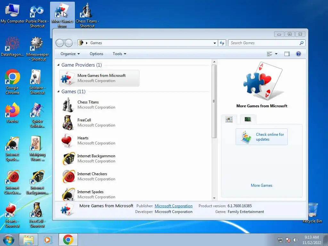Open the Tools dropdown menu
Image resolution: width=328 pixels, height=246 pixels.
[x=119, y=54]
